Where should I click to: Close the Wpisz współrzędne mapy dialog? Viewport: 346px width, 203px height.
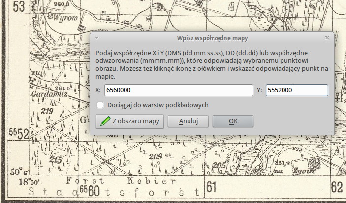327,38
